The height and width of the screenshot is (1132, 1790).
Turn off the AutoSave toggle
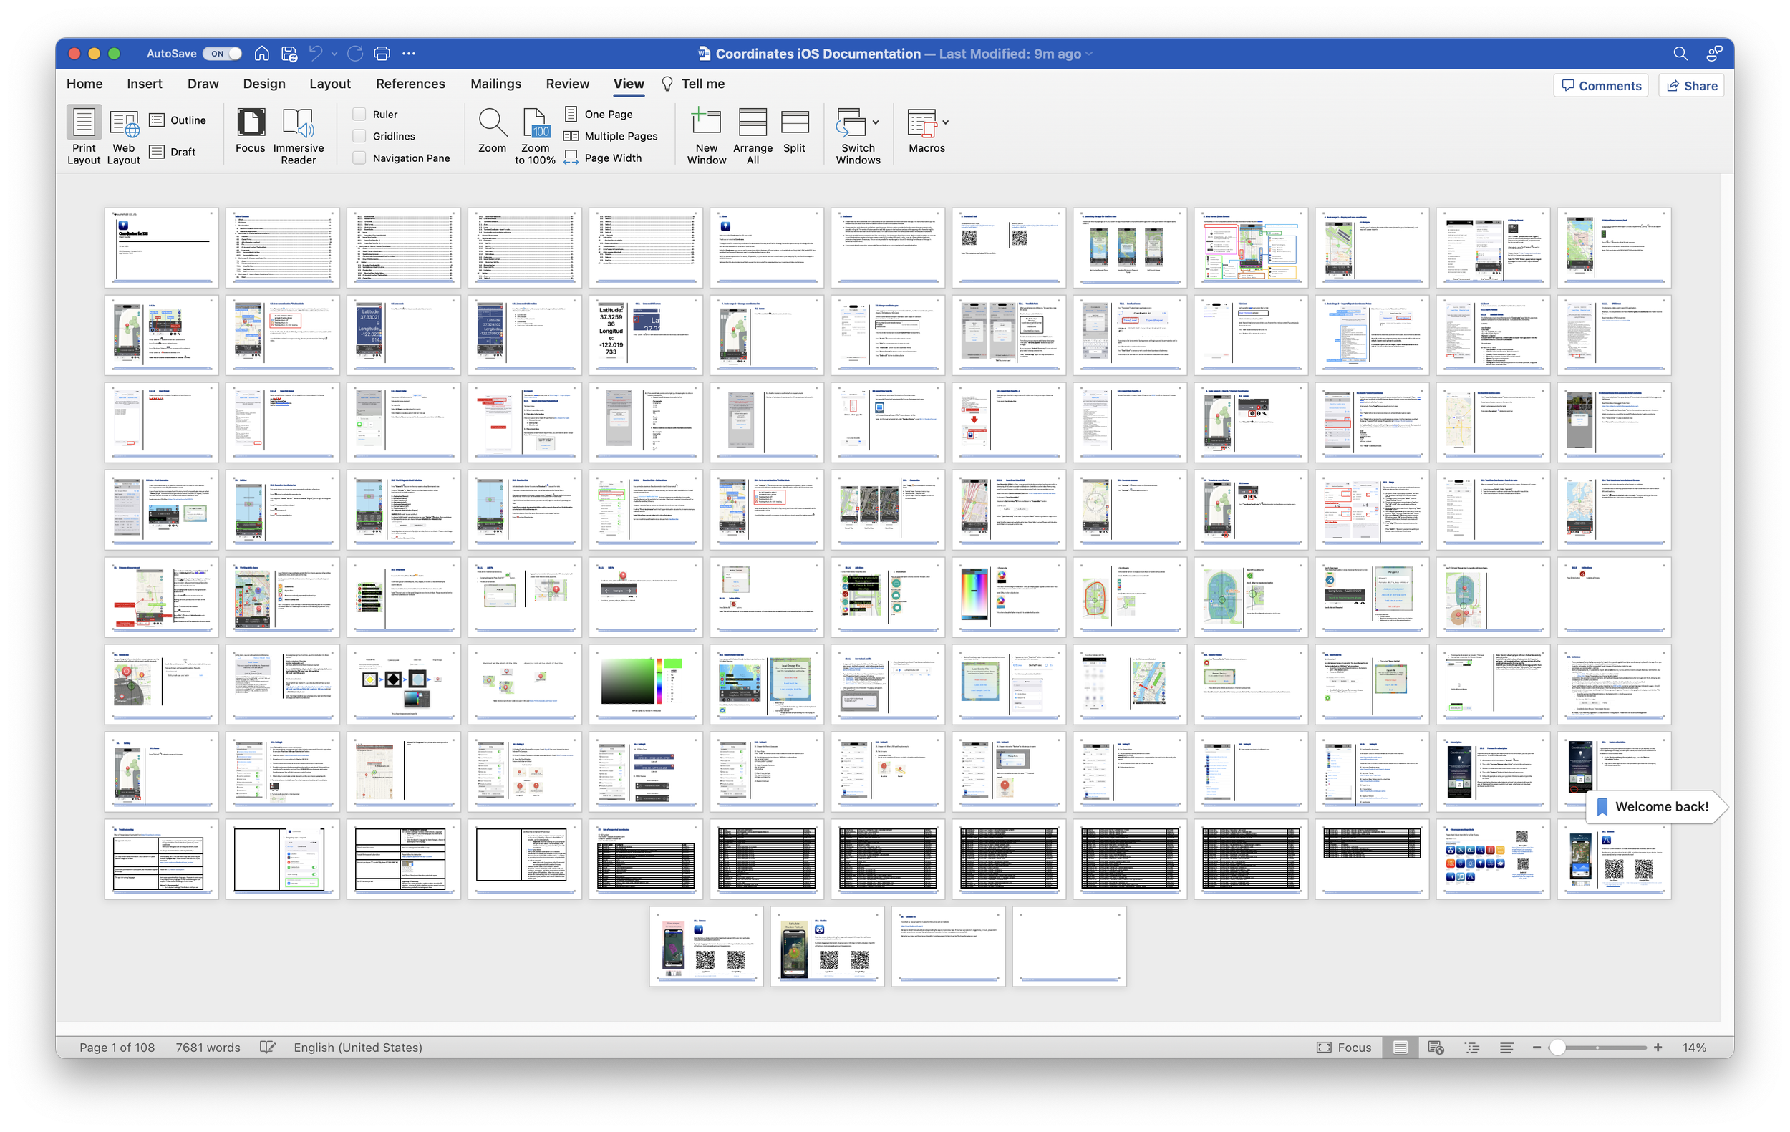click(x=222, y=54)
